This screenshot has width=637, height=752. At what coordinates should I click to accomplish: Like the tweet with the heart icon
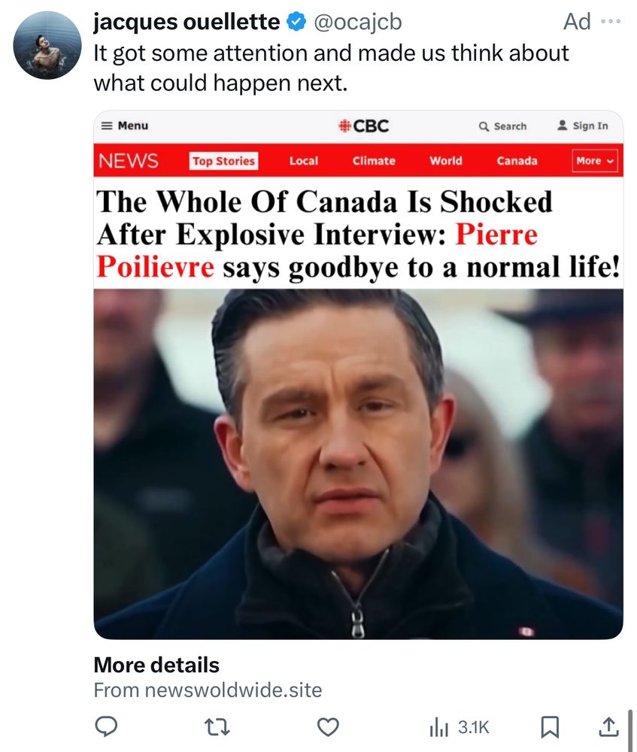click(x=326, y=726)
